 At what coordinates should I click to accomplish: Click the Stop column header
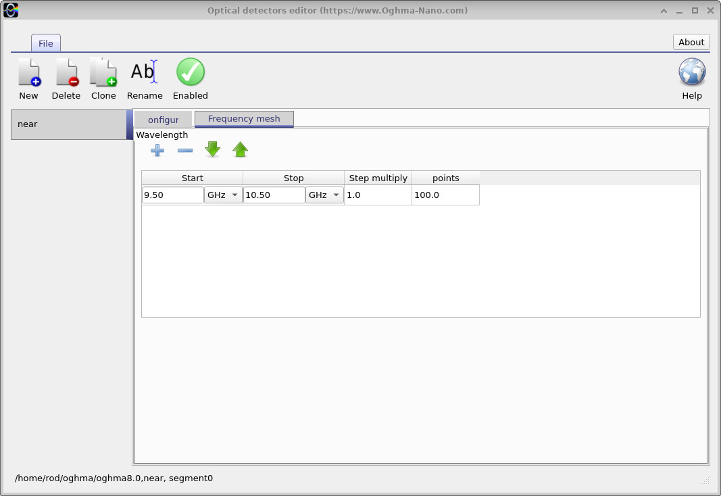(293, 178)
